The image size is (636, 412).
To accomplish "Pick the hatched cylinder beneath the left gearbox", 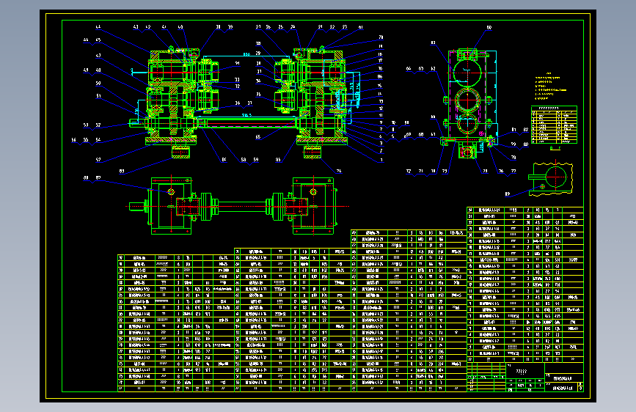I will coord(181,152).
